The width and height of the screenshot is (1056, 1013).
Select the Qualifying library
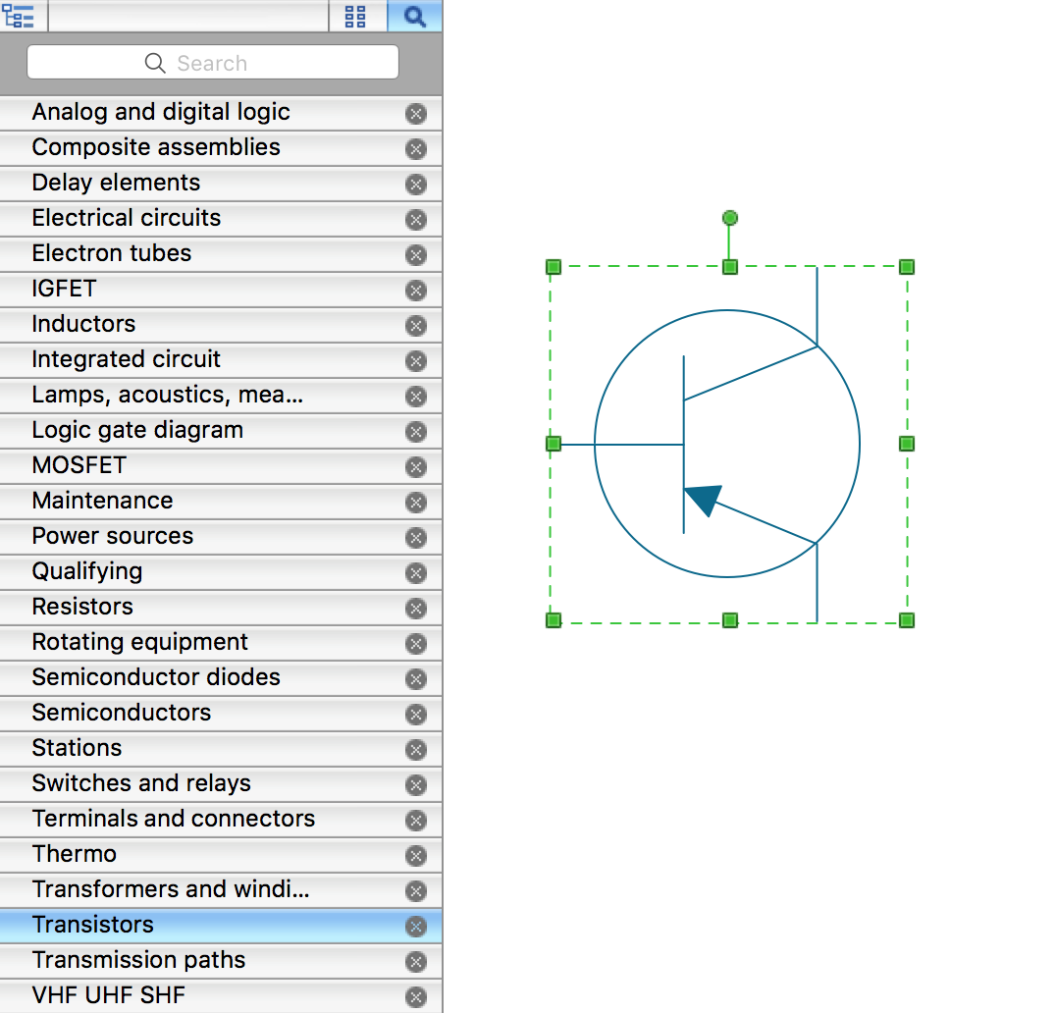click(221, 572)
